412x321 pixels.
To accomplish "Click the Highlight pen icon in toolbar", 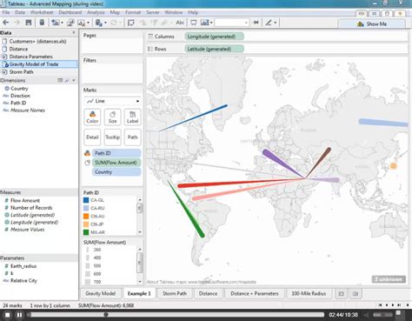I will [x=269, y=23].
